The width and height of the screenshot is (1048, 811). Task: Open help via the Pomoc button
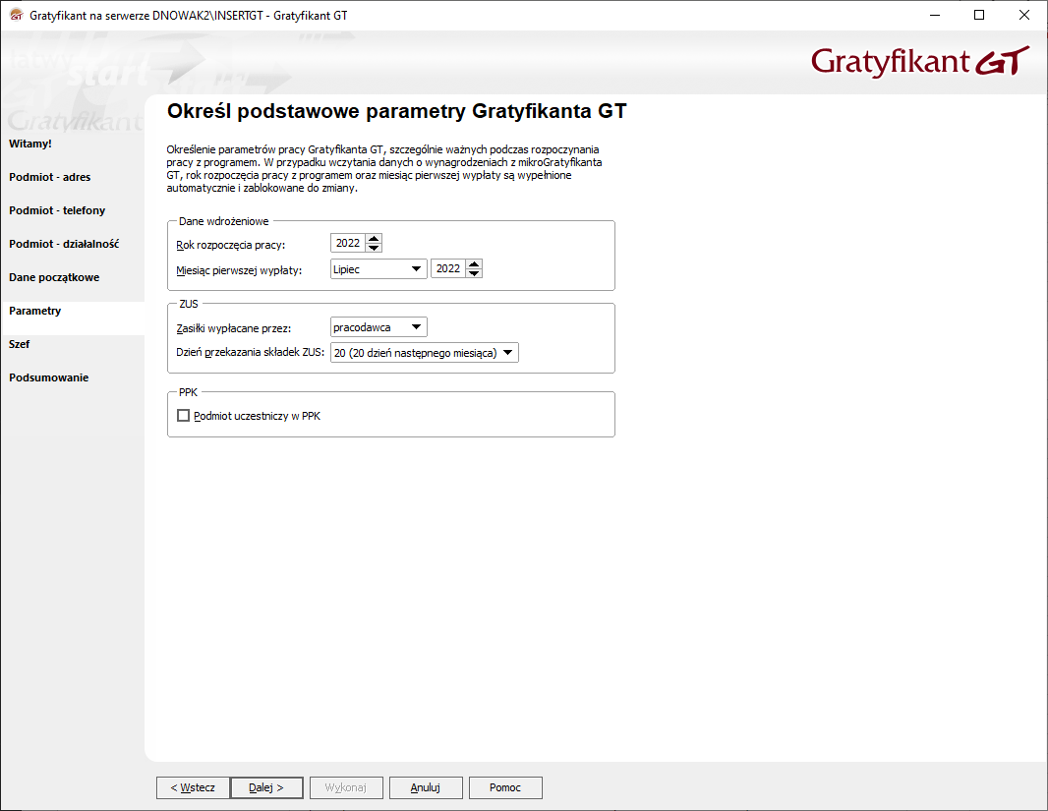(x=505, y=787)
